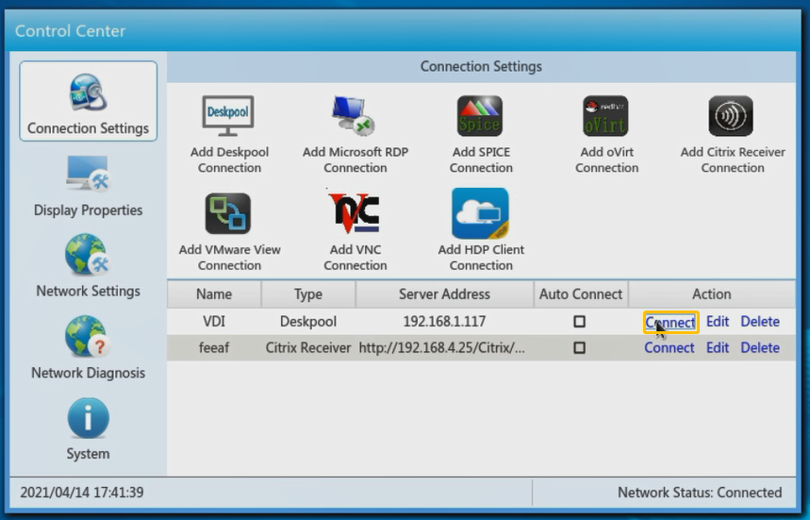This screenshot has width=810, height=520.
Task: Delete the VDI connection
Action: (x=760, y=322)
